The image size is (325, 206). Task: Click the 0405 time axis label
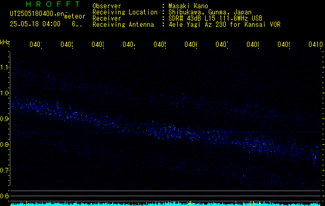tap(160, 44)
